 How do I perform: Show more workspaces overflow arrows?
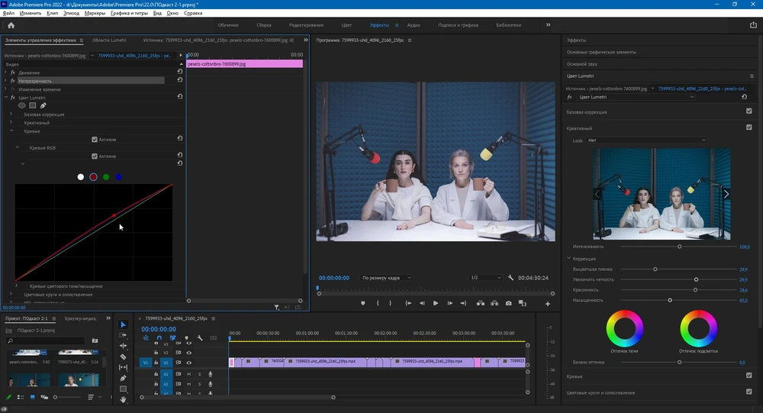pos(549,25)
